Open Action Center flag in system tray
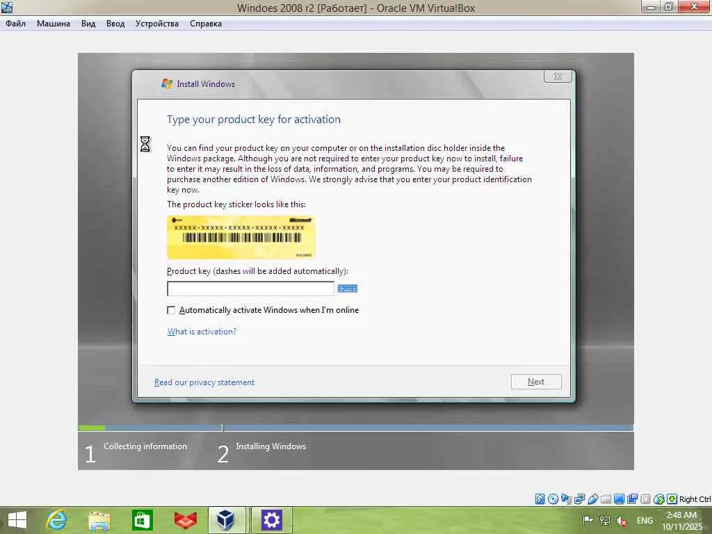The height and width of the screenshot is (534, 712). coord(588,520)
